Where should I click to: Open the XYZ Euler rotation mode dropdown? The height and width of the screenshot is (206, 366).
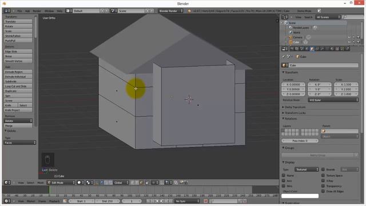tap(333, 100)
